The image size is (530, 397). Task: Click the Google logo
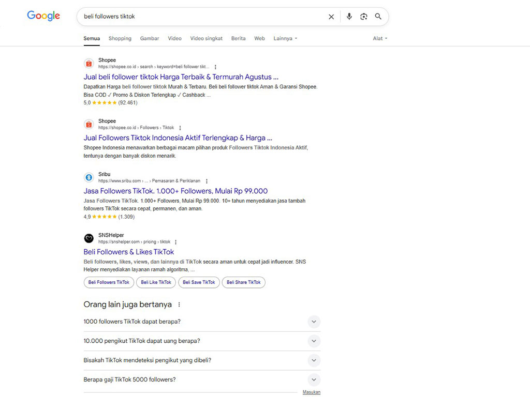(x=43, y=16)
